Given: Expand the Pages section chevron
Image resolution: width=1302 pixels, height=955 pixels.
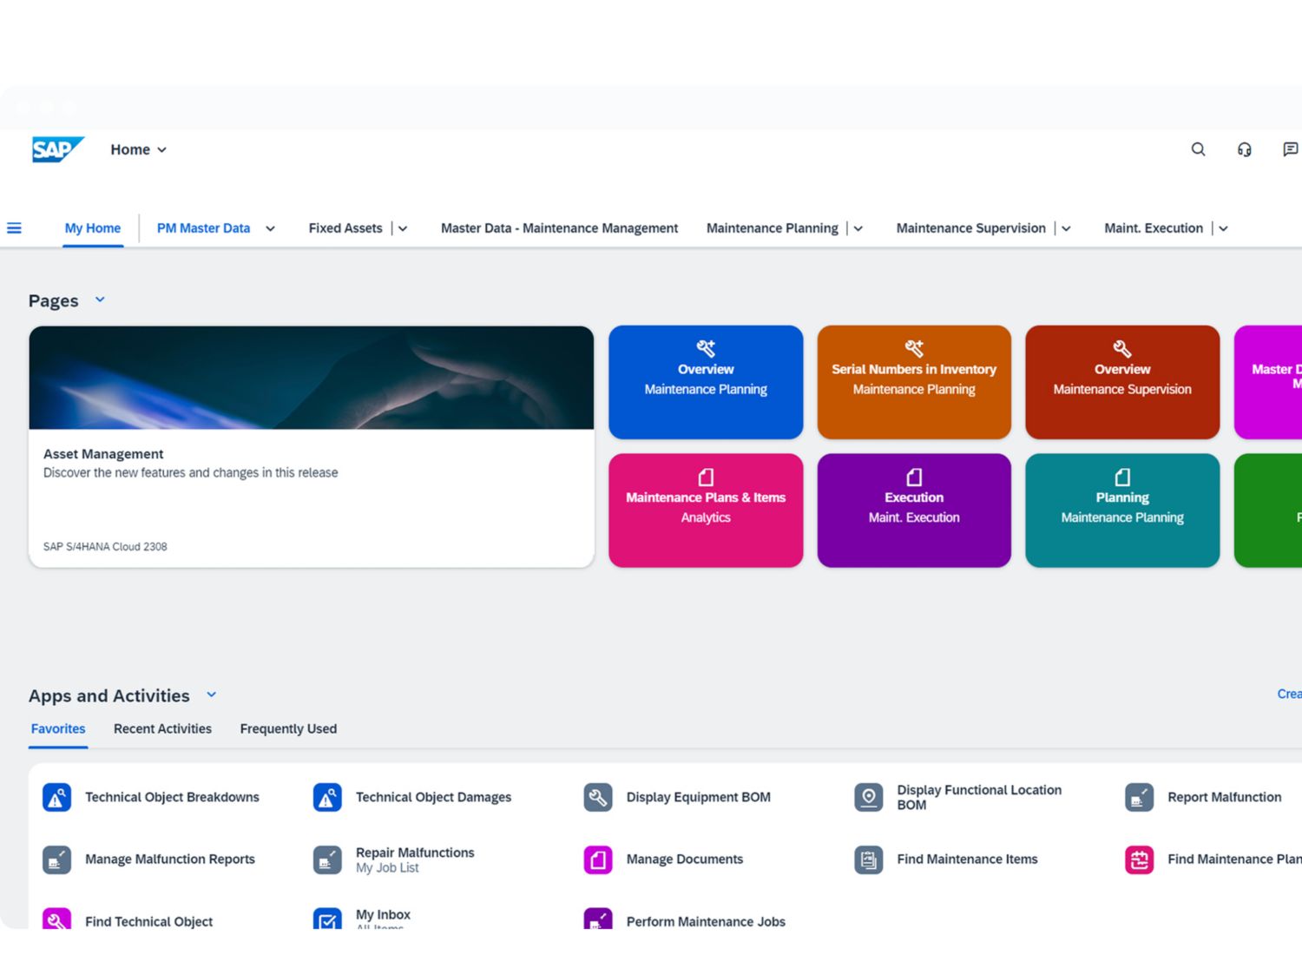Looking at the screenshot, I should pos(100,300).
